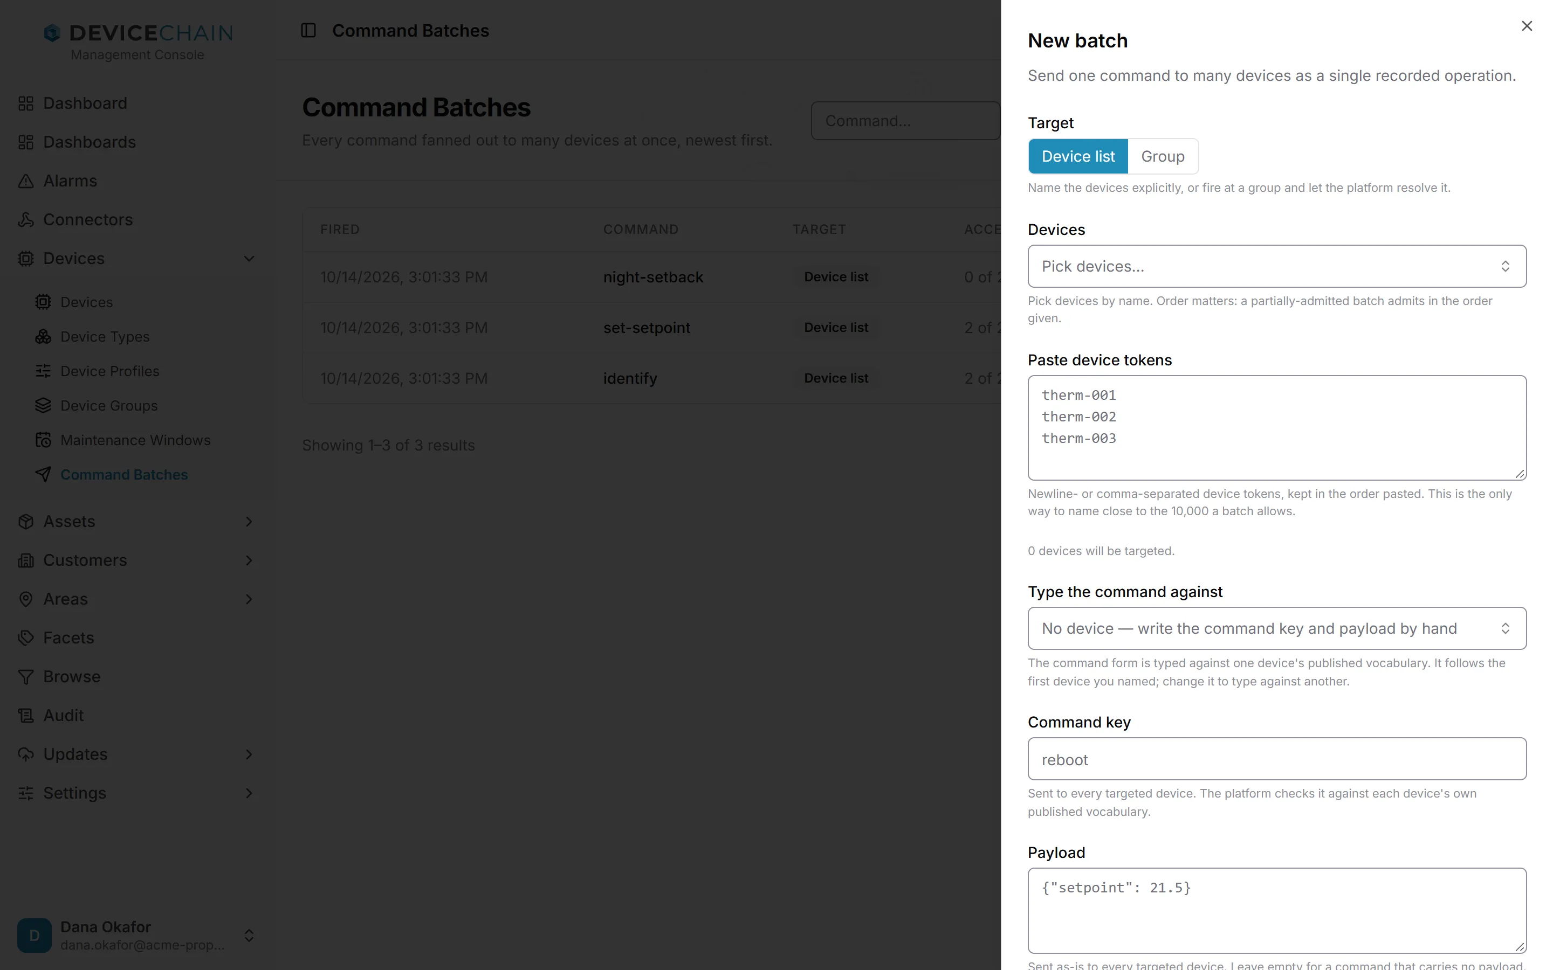Open Device Profiles in sidebar

pos(110,371)
